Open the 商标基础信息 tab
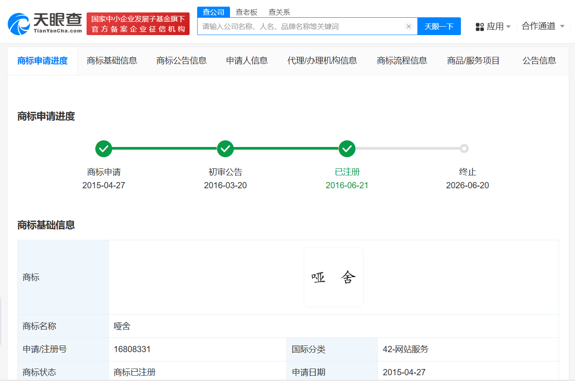 pyautogui.click(x=112, y=61)
